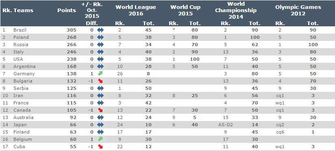Click the USA World Cup total of 100
The image size is (335, 151).
(194, 59)
